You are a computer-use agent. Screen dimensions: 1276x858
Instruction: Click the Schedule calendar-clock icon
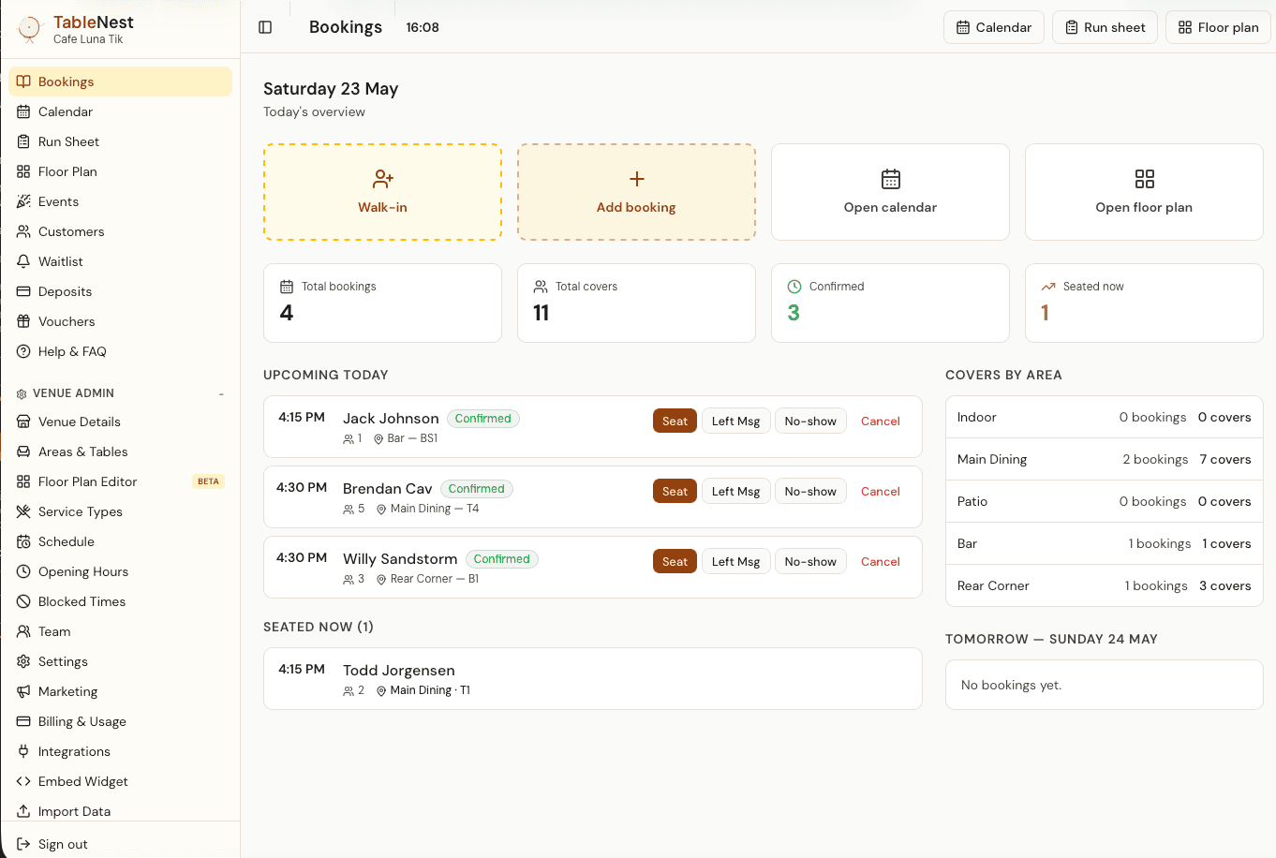point(23,541)
